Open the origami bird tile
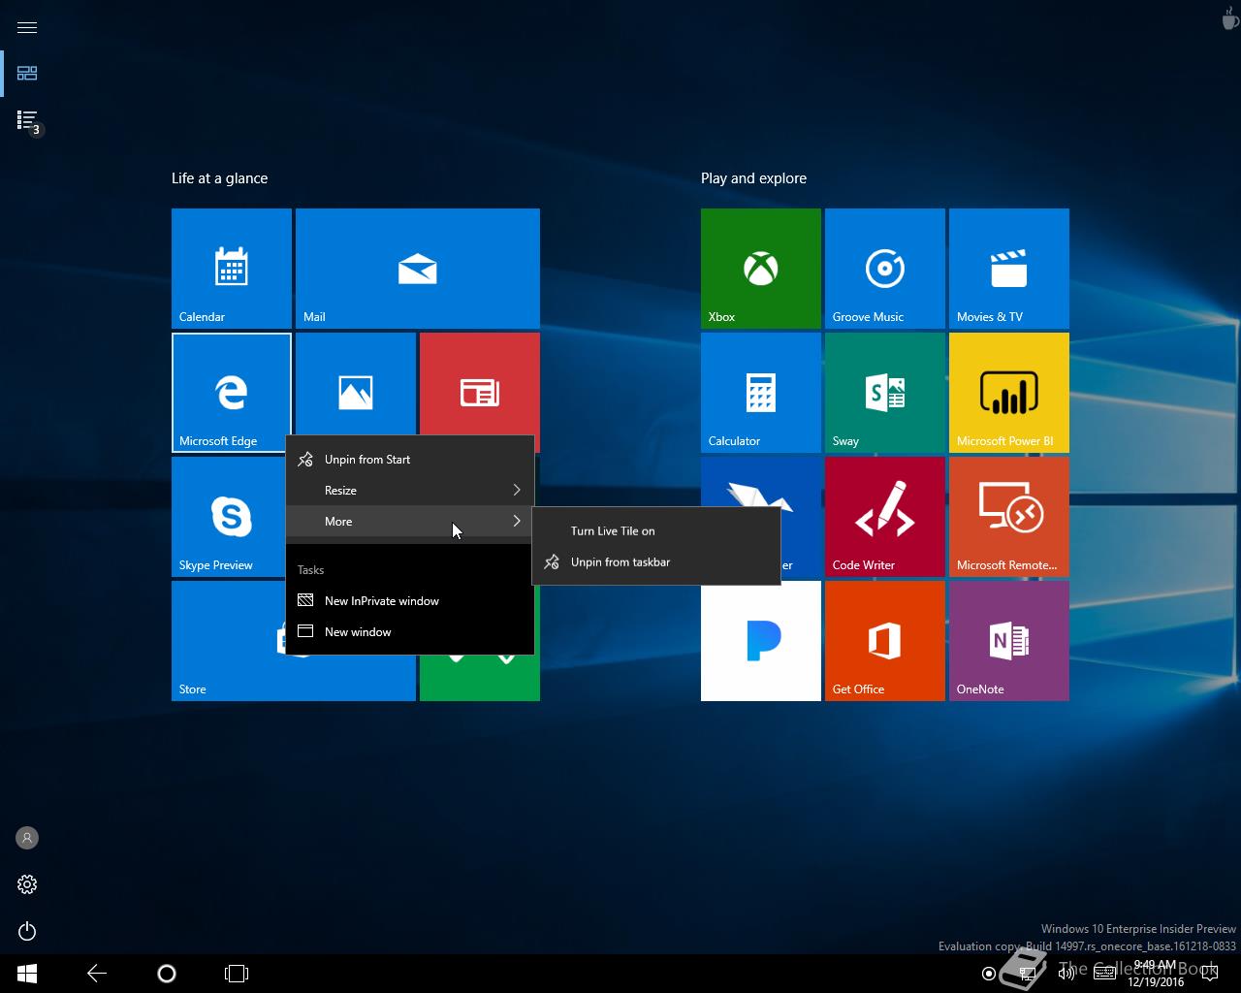The width and height of the screenshot is (1241, 993). (761, 482)
